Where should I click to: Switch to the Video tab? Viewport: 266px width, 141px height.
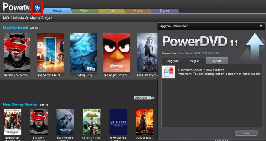[x=84, y=11]
